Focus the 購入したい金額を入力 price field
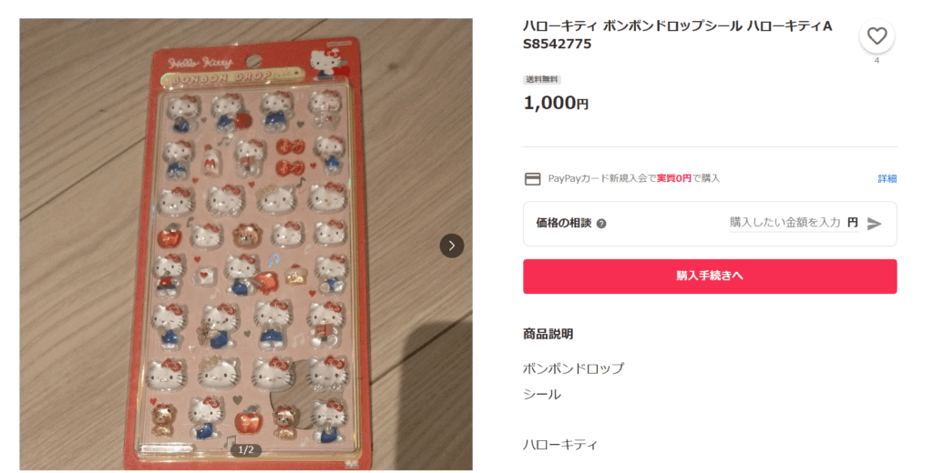 coord(784,223)
